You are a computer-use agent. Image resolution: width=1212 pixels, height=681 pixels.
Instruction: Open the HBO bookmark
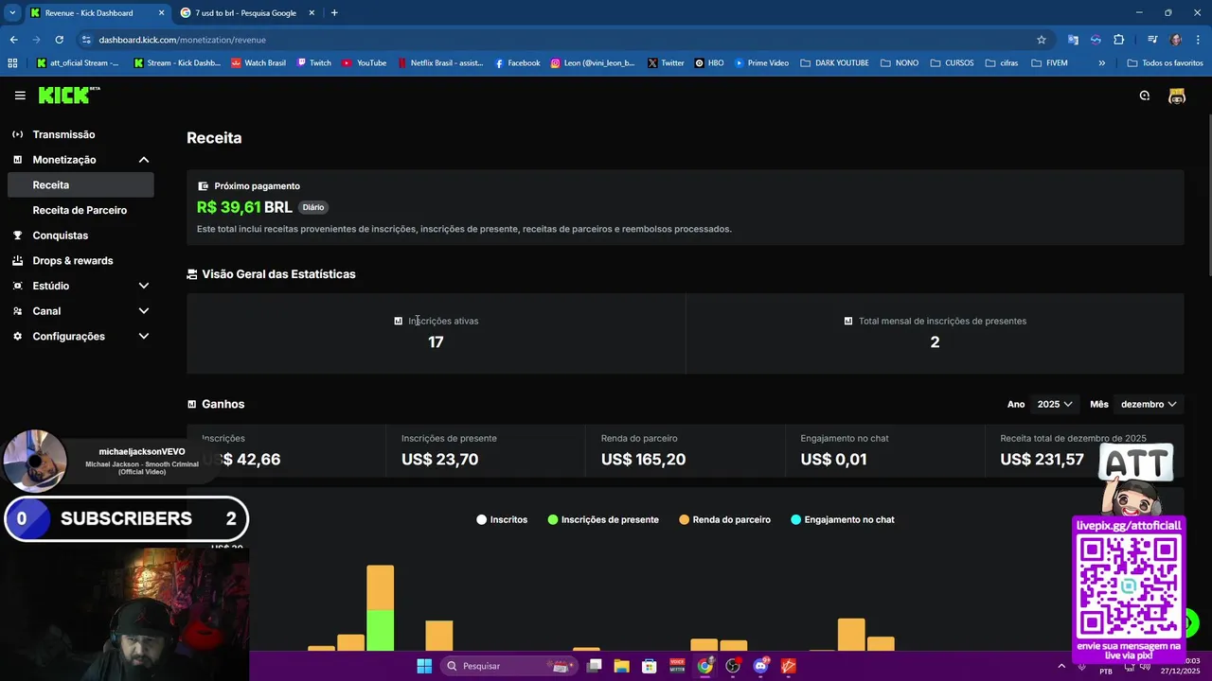tap(709, 63)
